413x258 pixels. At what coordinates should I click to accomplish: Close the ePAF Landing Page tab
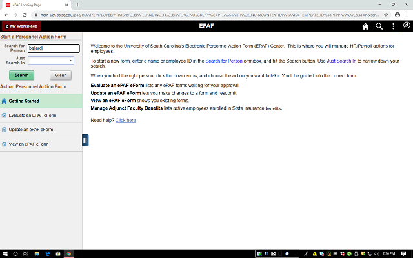pos(66,5)
